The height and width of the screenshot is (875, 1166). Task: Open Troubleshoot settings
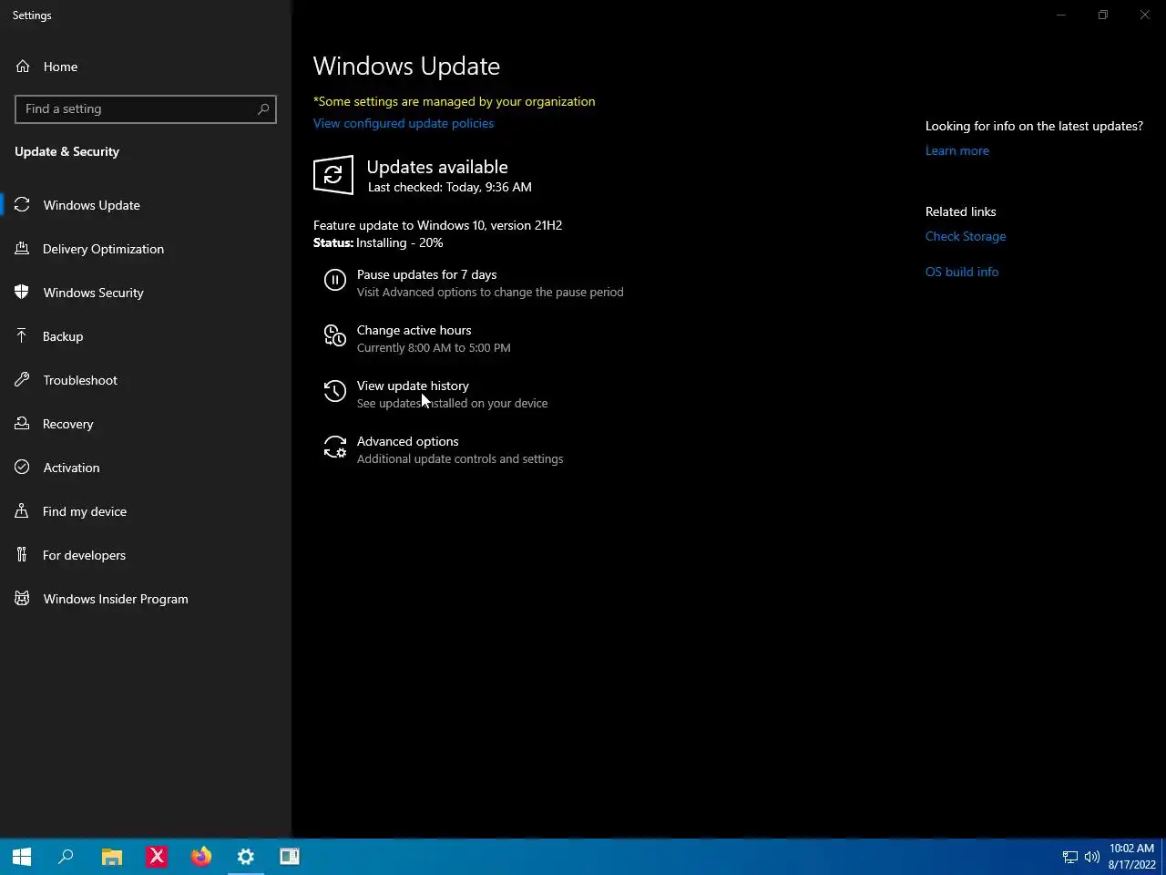point(146,380)
